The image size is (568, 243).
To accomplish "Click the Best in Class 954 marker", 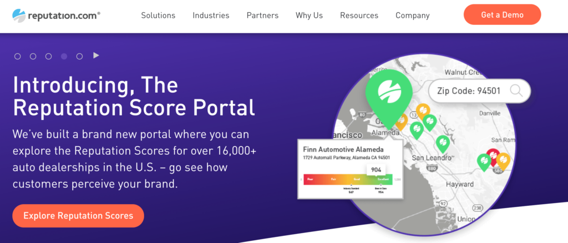I will pyautogui.click(x=381, y=189).
